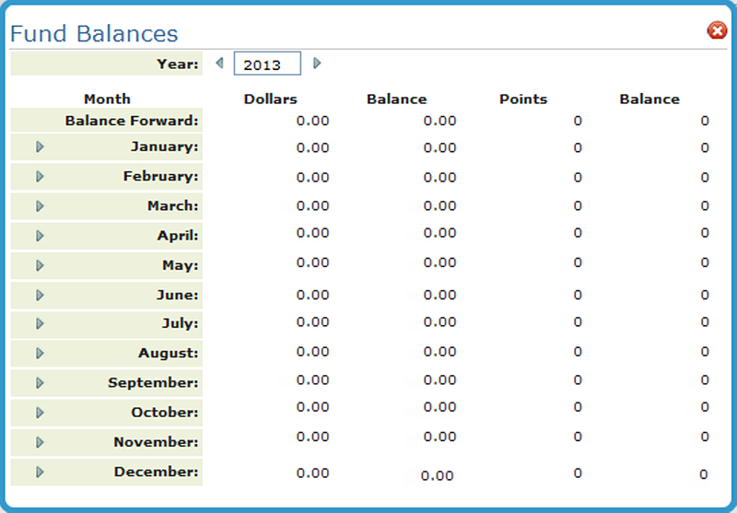Click Balance Forward's Dollars value 0.00
Screen dimensions: 737x513
[312, 121]
